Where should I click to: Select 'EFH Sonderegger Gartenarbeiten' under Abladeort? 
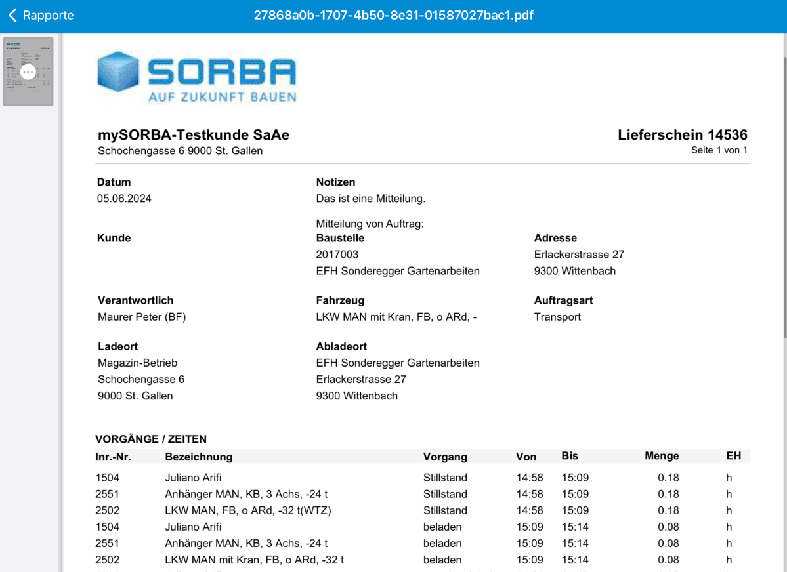pyautogui.click(x=398, y=363)
